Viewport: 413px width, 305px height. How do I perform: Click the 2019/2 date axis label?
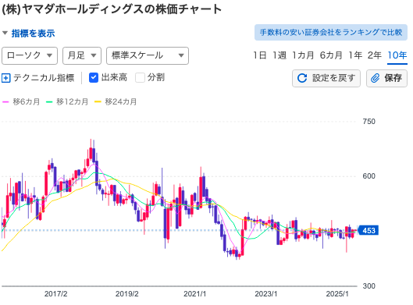(127, 294)
